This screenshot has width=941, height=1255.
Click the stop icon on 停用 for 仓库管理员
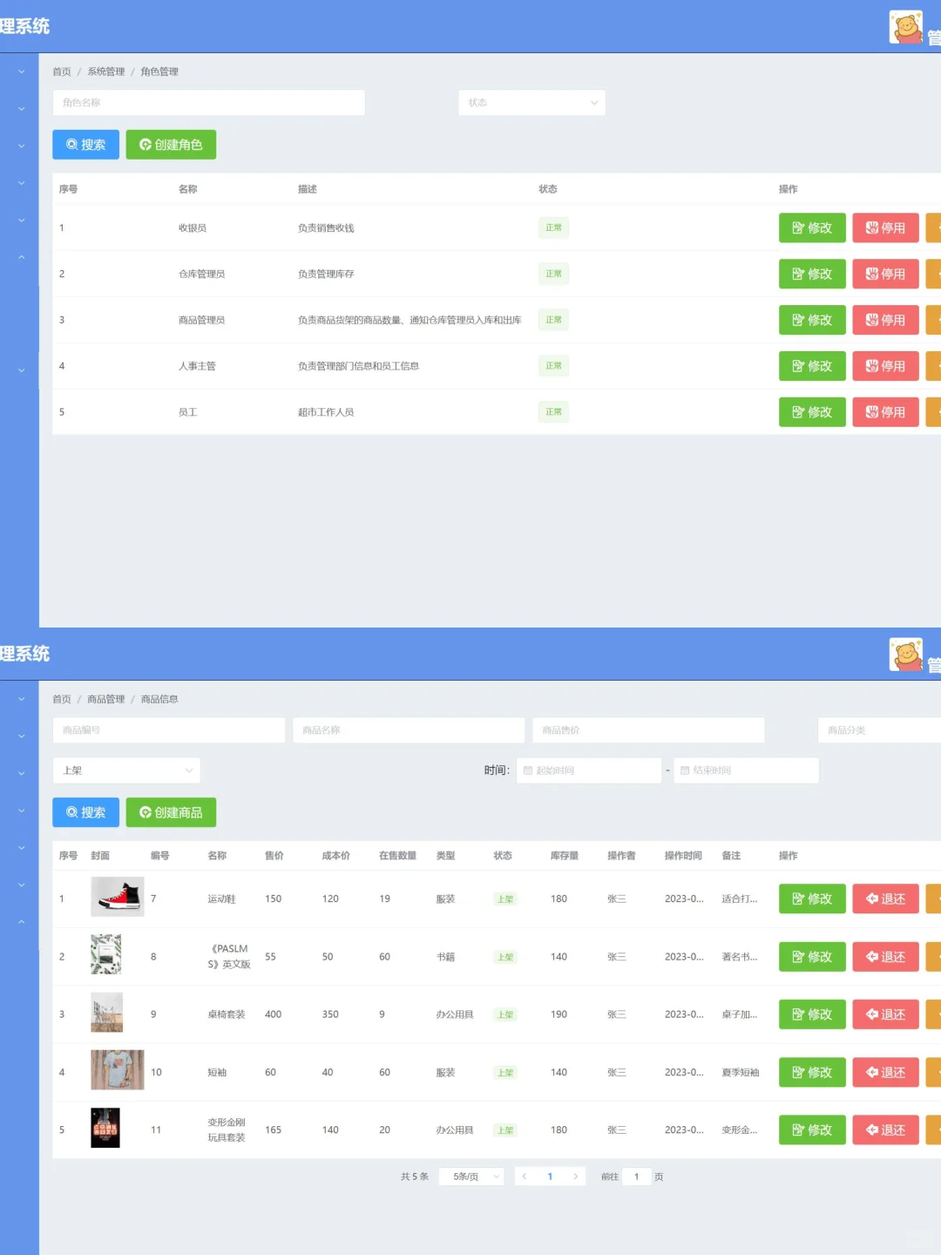point(871,274)
